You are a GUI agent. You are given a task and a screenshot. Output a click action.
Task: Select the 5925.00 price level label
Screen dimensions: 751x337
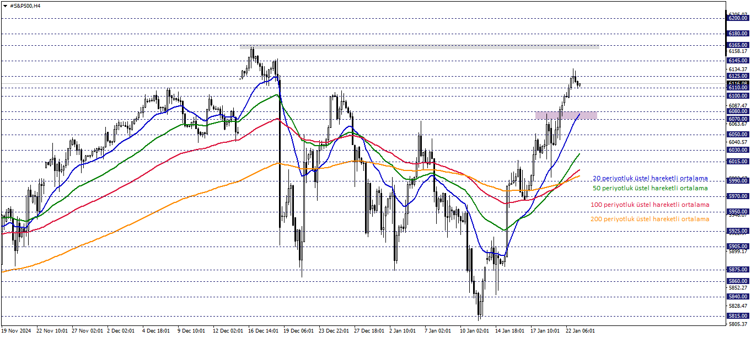(738, 231)
